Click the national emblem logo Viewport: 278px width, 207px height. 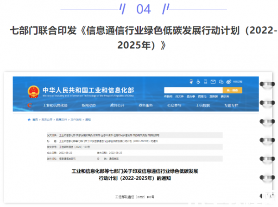coord(33,92)
